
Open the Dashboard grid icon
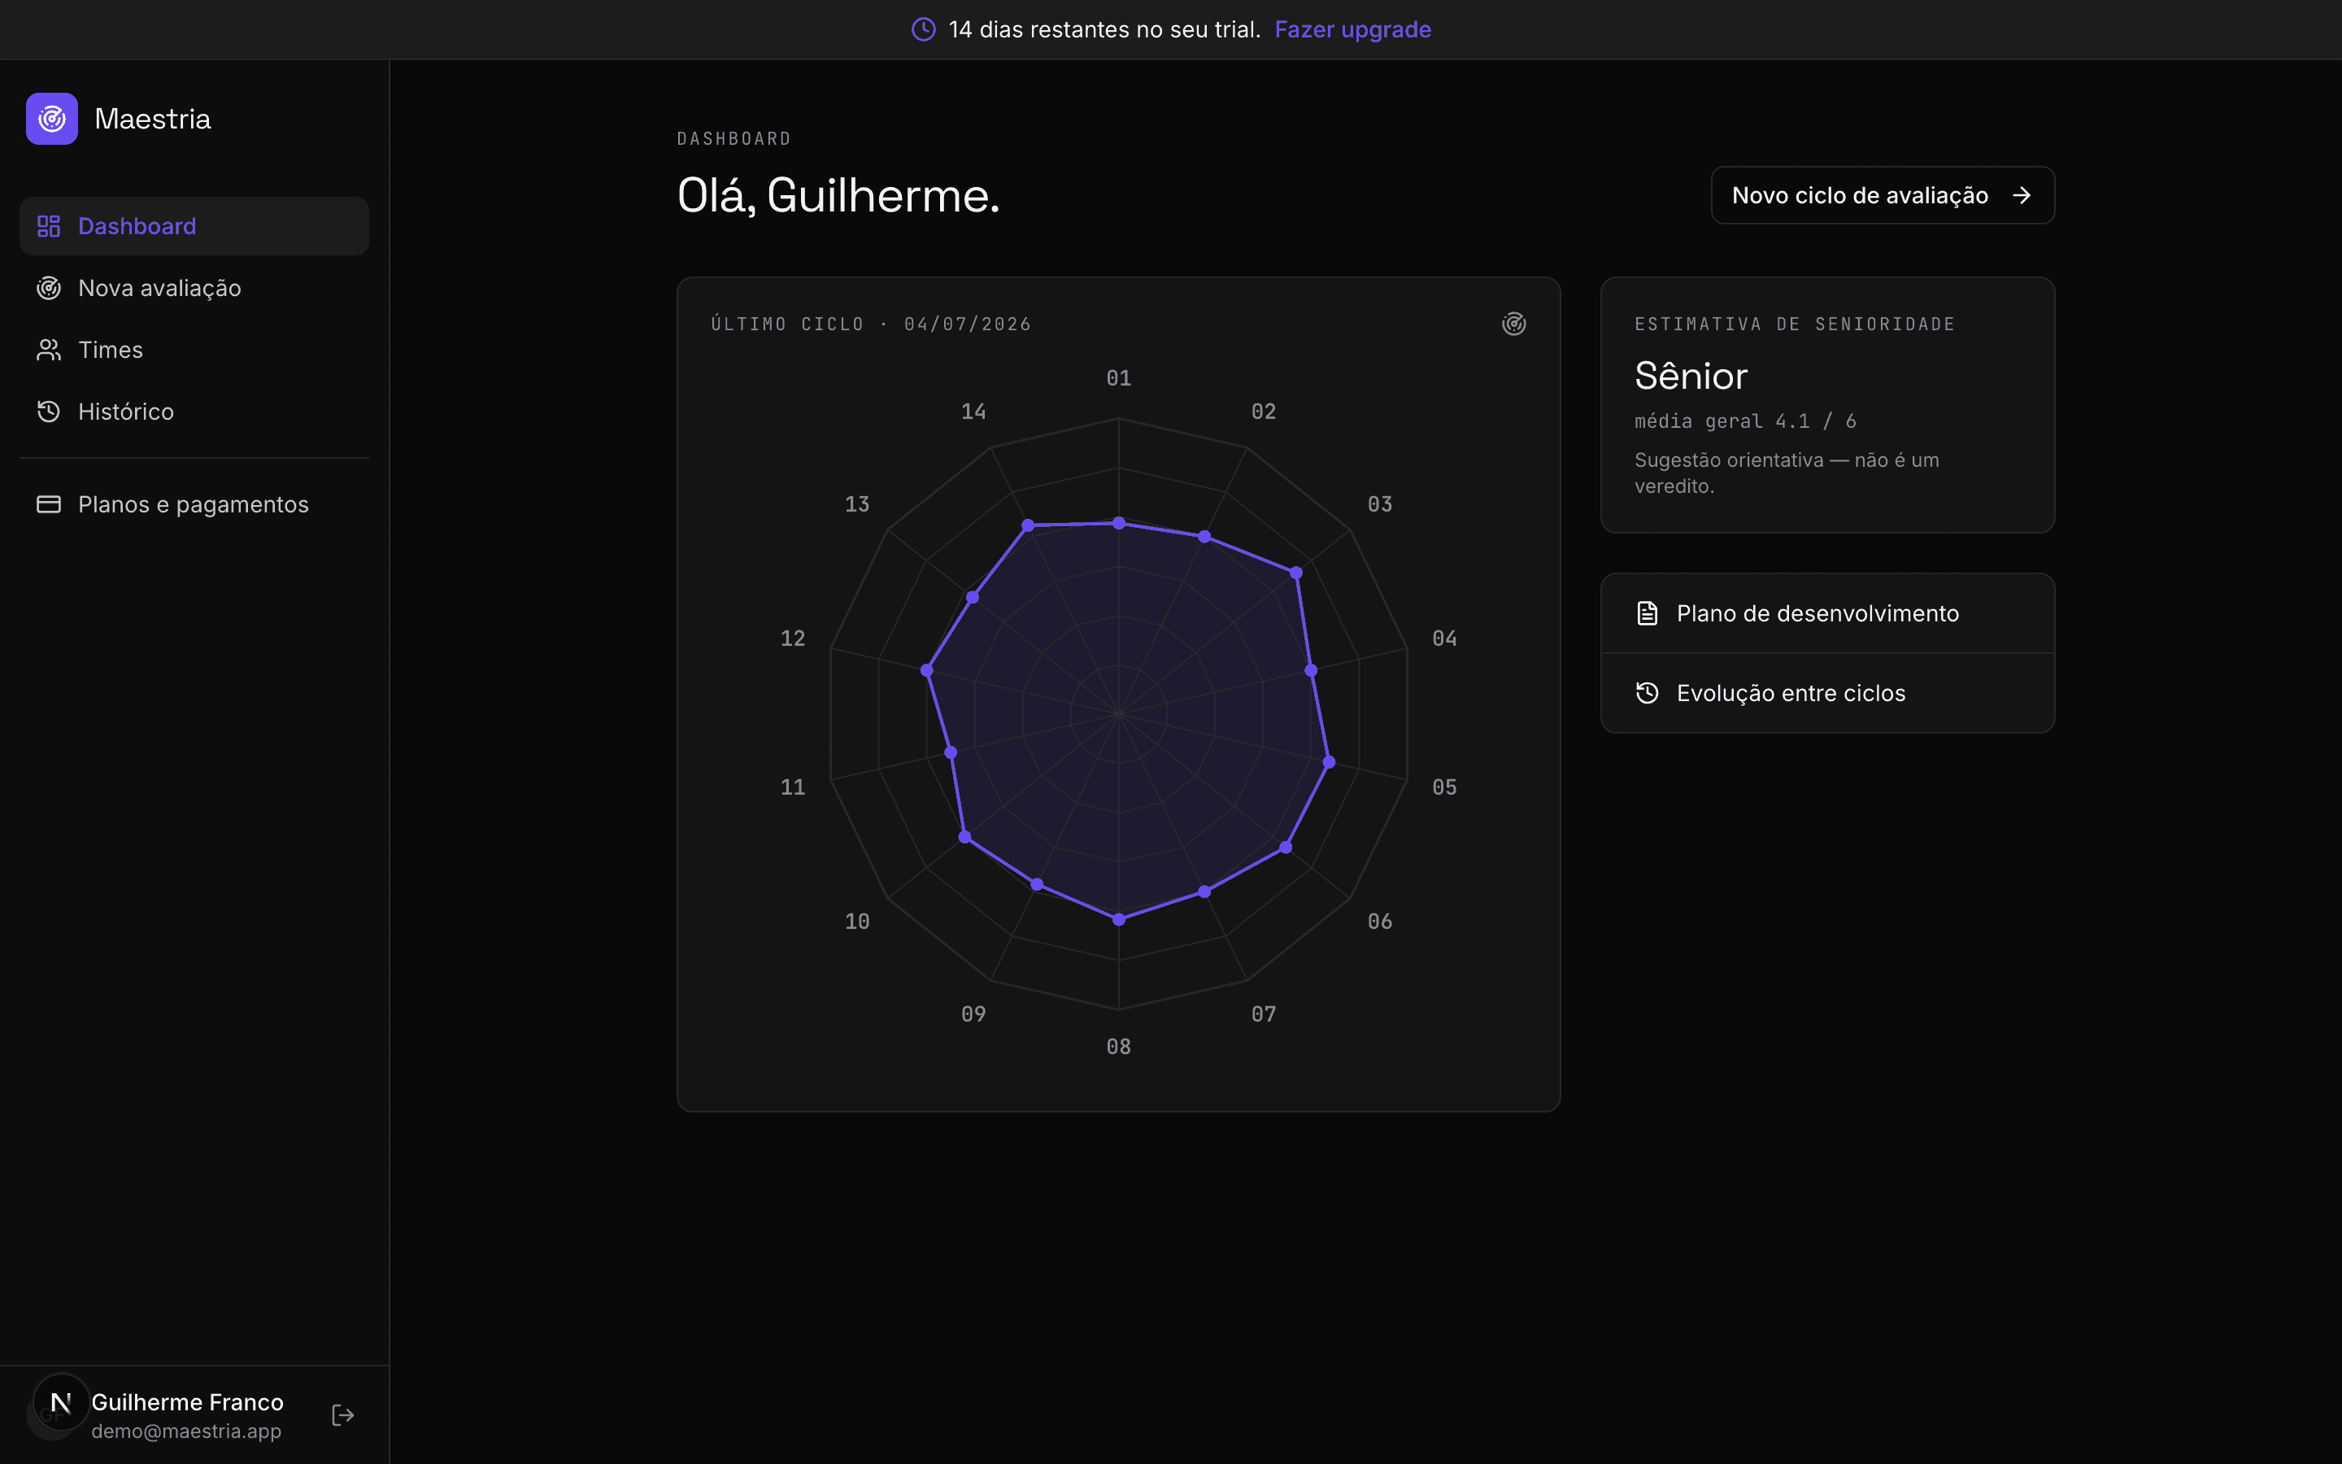[x=49, y=225]
